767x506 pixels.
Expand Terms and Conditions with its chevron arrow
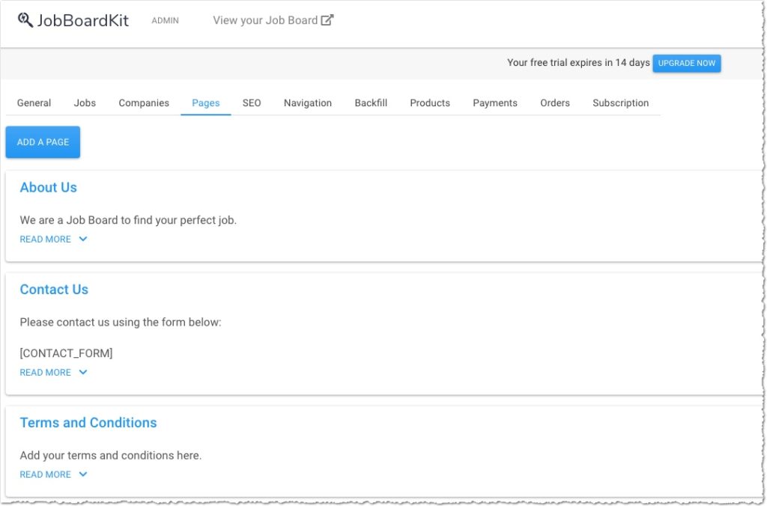coord(83,475)
